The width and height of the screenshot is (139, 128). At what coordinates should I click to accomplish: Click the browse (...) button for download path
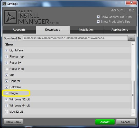click(x=131, y=38)
